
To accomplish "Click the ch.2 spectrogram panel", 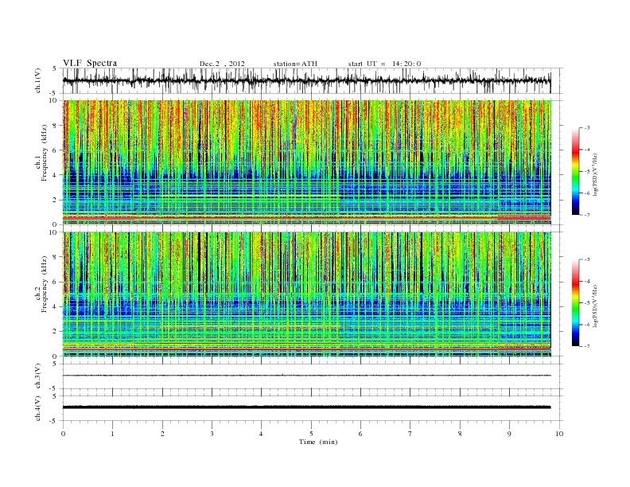I will [x=306, y=294].
